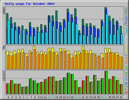Select day 22 on the axis
Image resolution: width=129 pixels, height=100 pixels.
click(x=87, y=97)
